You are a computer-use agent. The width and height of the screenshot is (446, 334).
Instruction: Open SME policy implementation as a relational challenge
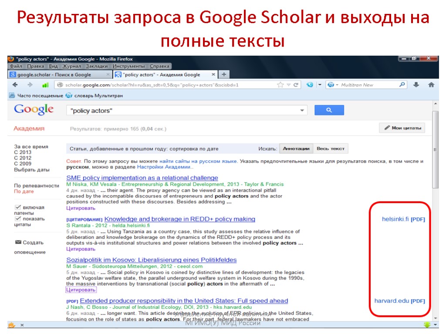(x=142, y=178)
